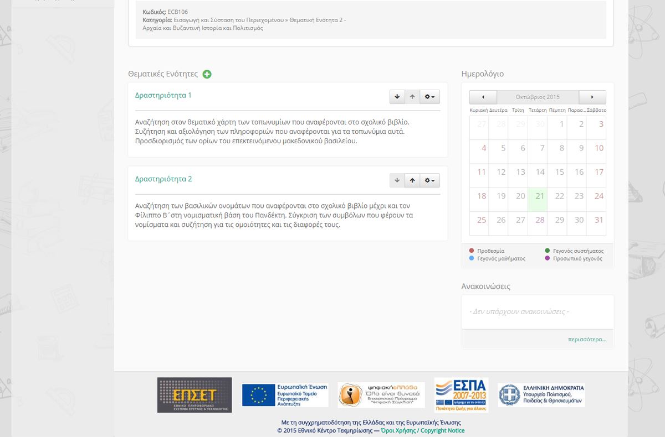Click the ΕΣΠΑ 2007-2013 logo
665x437 pixels.
(x=461, y=395)
